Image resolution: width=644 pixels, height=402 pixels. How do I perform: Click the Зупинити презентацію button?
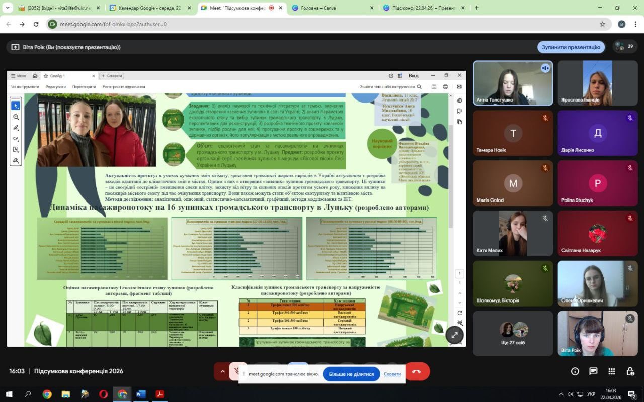click(571, 47)
